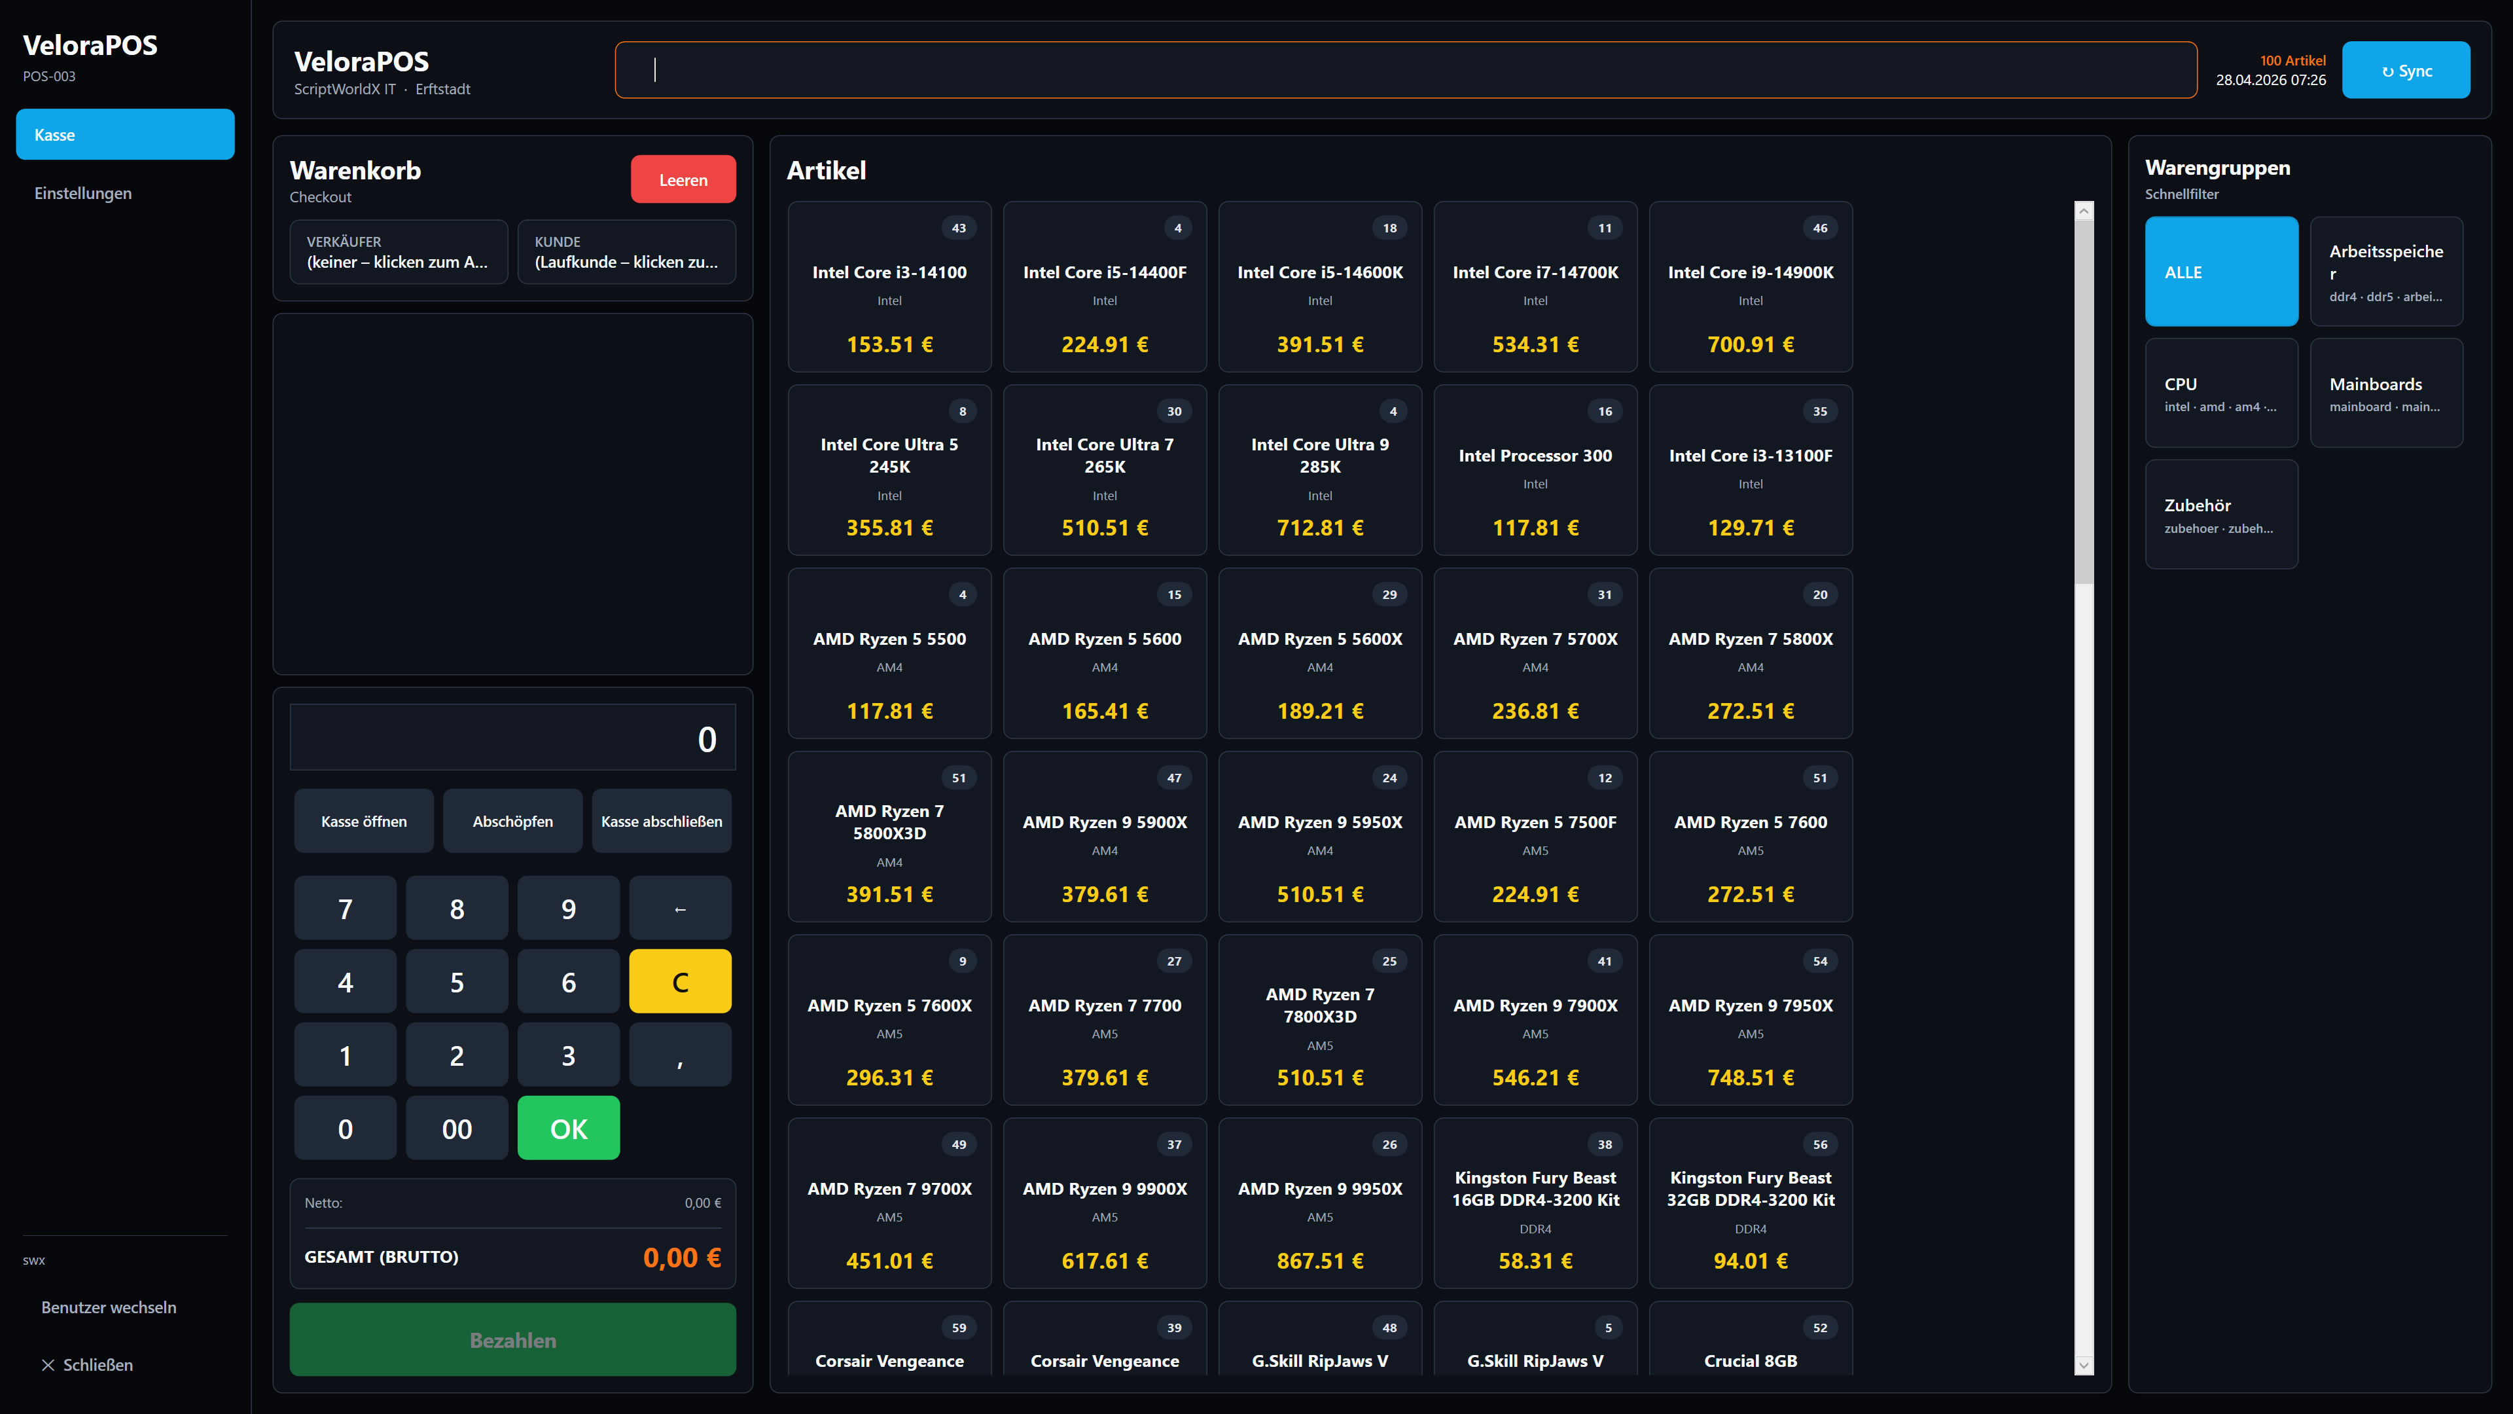Screen dimensions: 2513x1414
Task: Add Intel Core i5-14400F to cart
Action: click(1105, 287)
